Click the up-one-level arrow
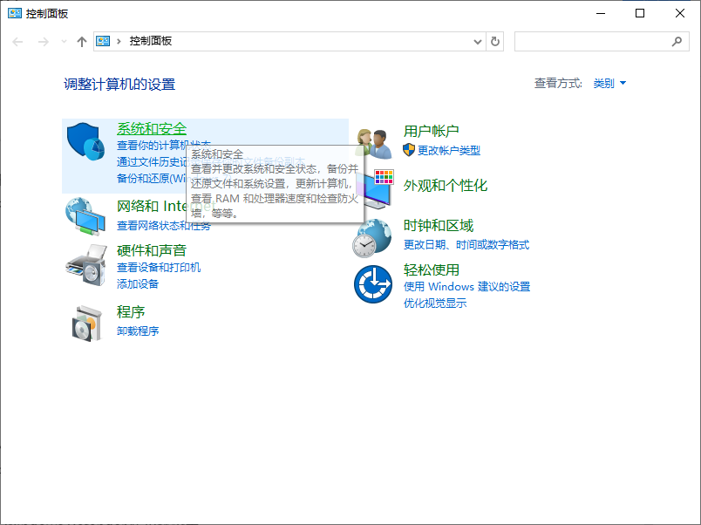This screenshot has width=701, height=525. pos(82,41)
